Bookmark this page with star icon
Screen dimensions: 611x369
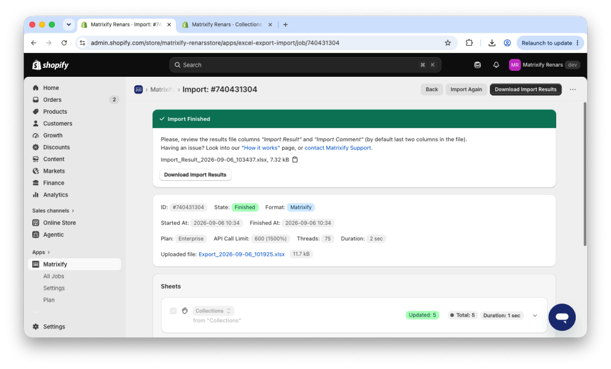tap(448, 43)
